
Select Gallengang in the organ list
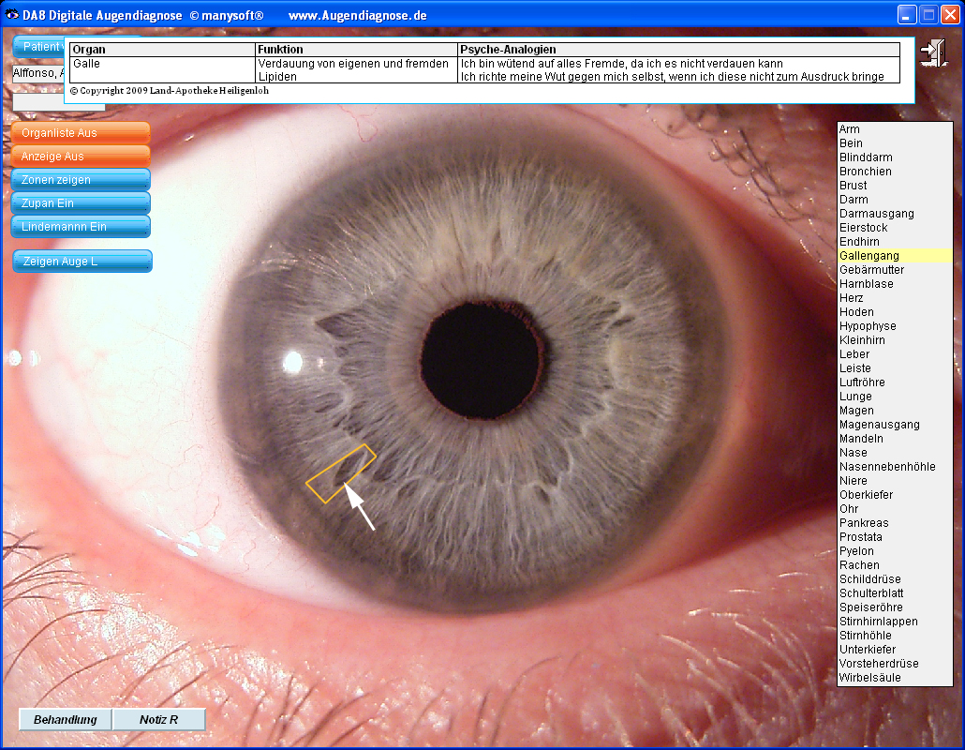pyautogui.click(x=869, y=256)
